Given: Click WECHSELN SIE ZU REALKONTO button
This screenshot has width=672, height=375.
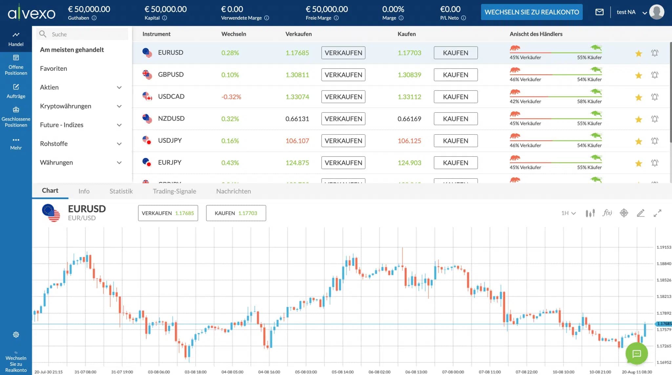Looking at the screenshot, I should pyautogui.click(x=532, y=12).
